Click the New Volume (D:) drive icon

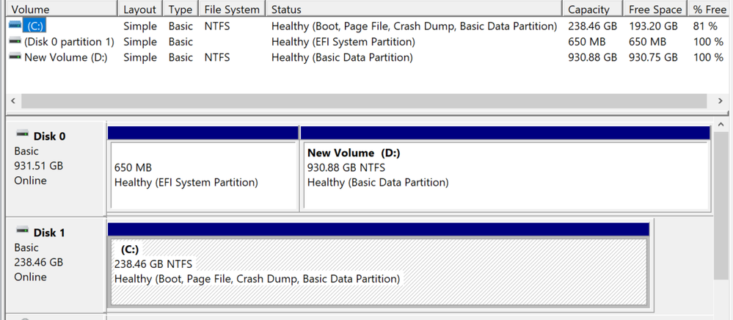tap(15, 57)
